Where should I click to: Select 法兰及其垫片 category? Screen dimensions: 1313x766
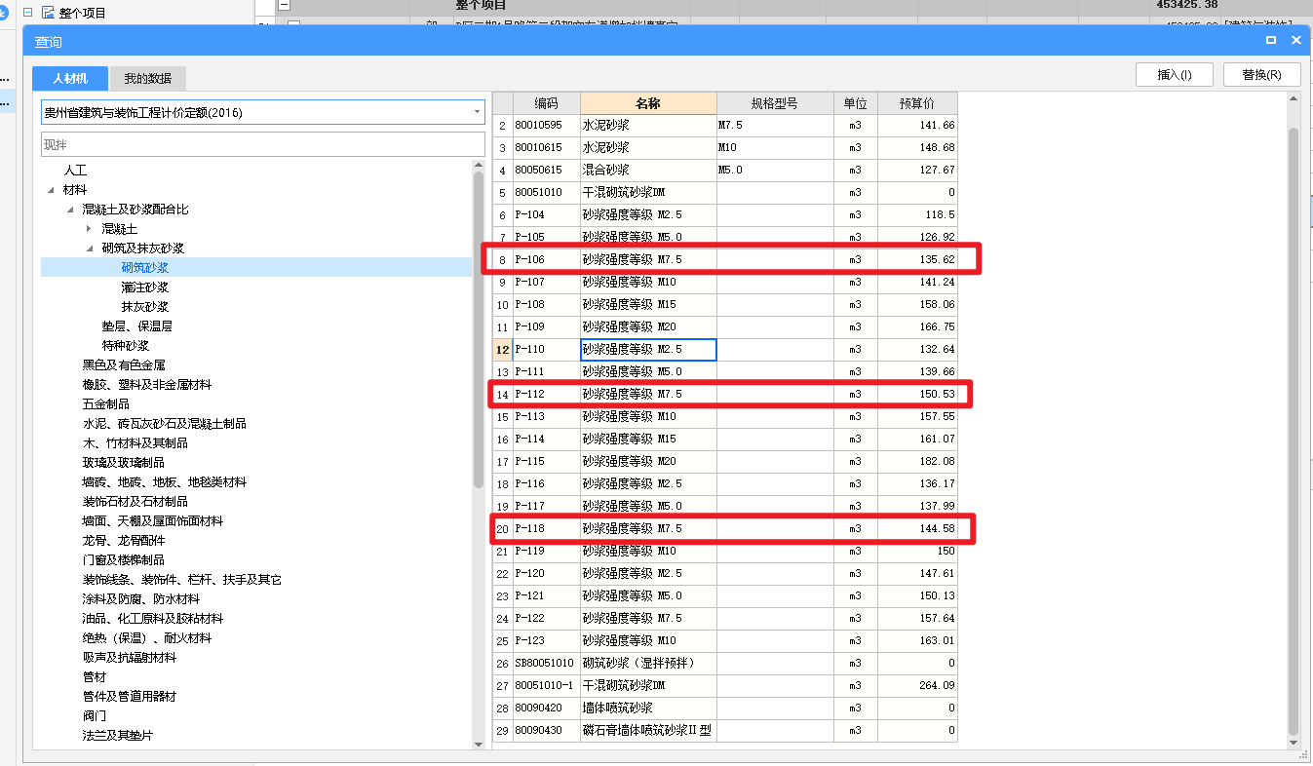(118, 736)
